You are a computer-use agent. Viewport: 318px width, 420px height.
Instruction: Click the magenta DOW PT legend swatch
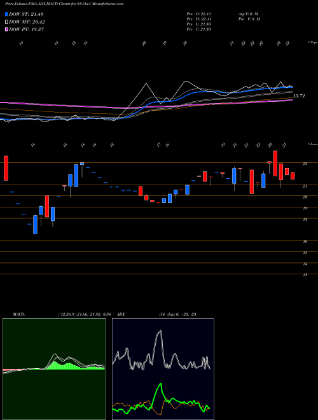[7, 29]
